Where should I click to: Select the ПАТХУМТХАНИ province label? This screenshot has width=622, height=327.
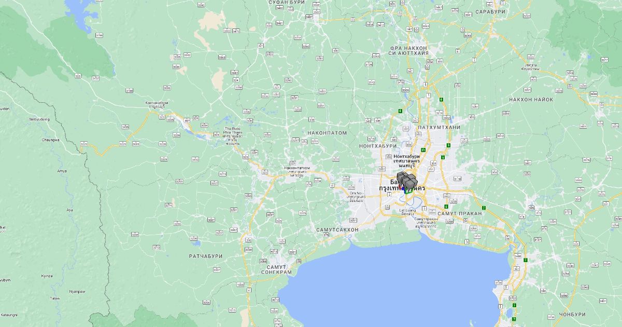439,127
